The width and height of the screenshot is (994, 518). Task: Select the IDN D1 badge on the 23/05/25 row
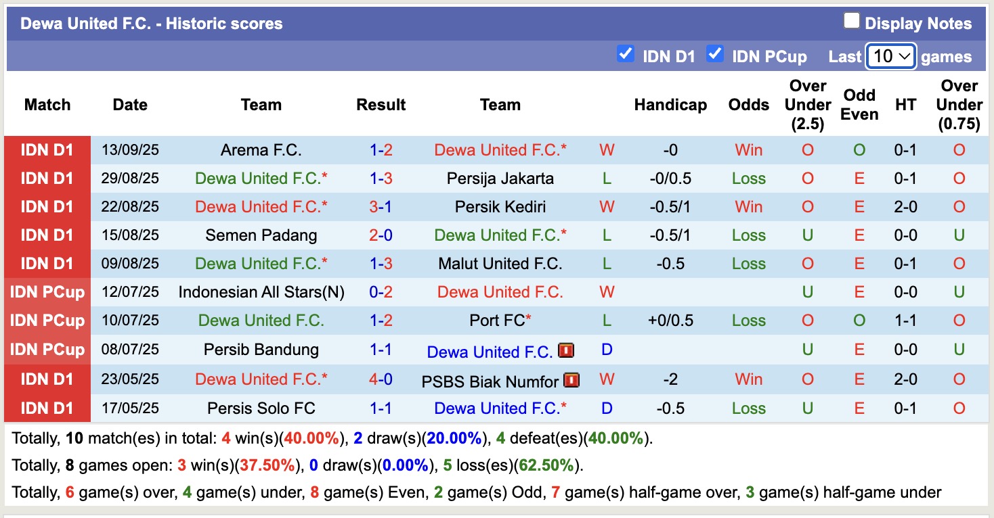pyautogui.click(x=47, y=379)
